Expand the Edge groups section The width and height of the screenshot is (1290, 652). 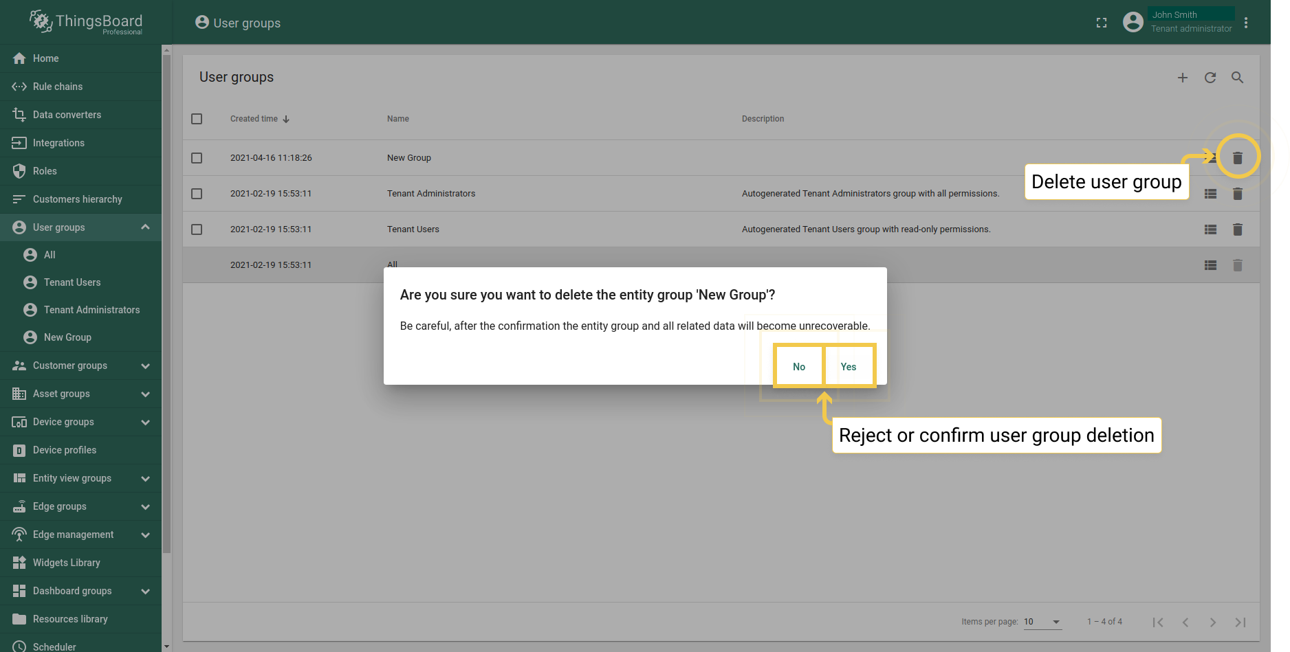coord(145,506)
